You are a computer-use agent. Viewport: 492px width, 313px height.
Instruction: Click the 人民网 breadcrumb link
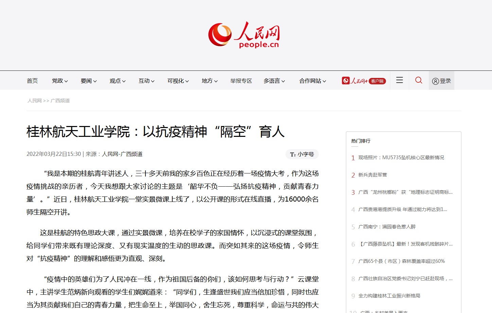click(x=35, y=101)
